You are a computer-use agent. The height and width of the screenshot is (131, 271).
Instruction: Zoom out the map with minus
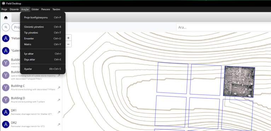68,44
